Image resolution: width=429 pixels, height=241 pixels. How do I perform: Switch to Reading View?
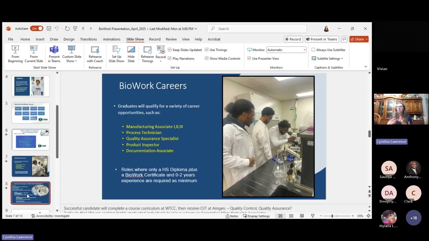[302, 216]
